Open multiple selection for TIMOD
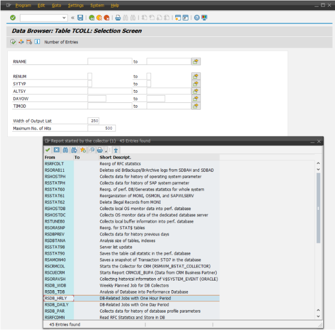This screenshot has height=330, width=335. pyautogui.click(x=196, y=106)
